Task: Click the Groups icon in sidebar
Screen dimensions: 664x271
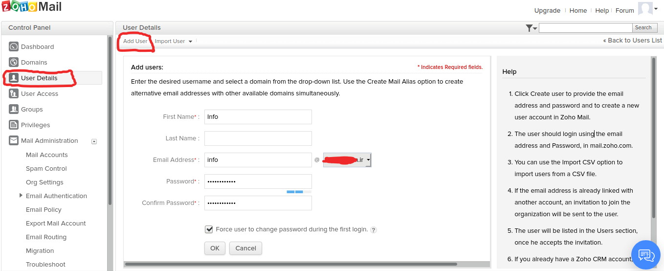Action: pos(14,110)
